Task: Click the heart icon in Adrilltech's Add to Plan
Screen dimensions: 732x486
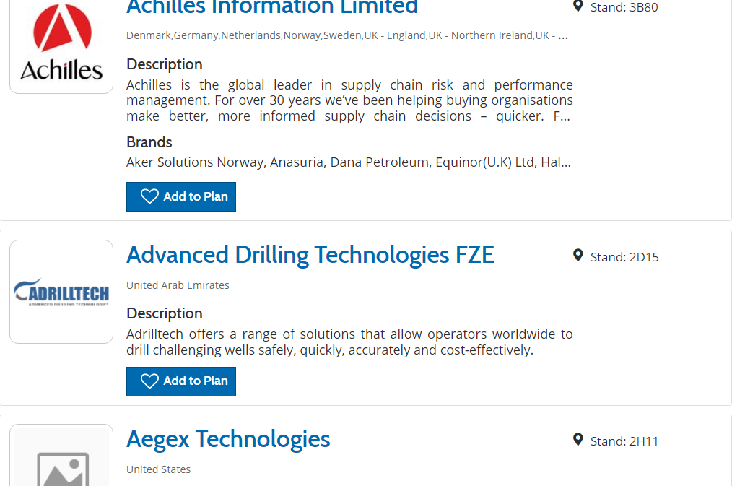Action: click(149, 381)
